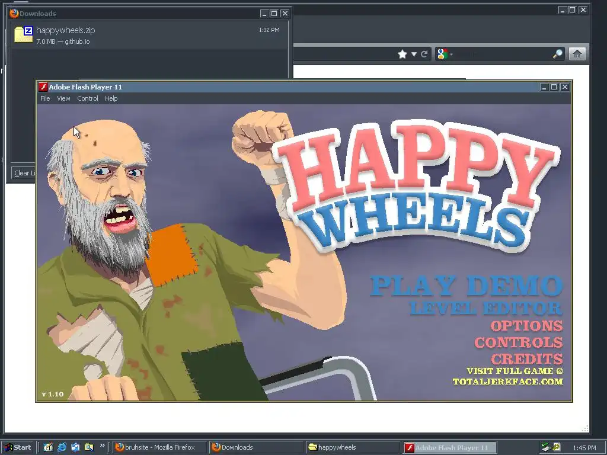Click the magnifier search icon in Firefox

pos(558,54)
